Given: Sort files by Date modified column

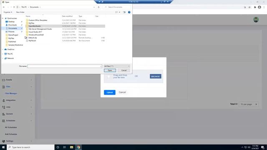Looking at the screenshot, I should coord(67,16).
